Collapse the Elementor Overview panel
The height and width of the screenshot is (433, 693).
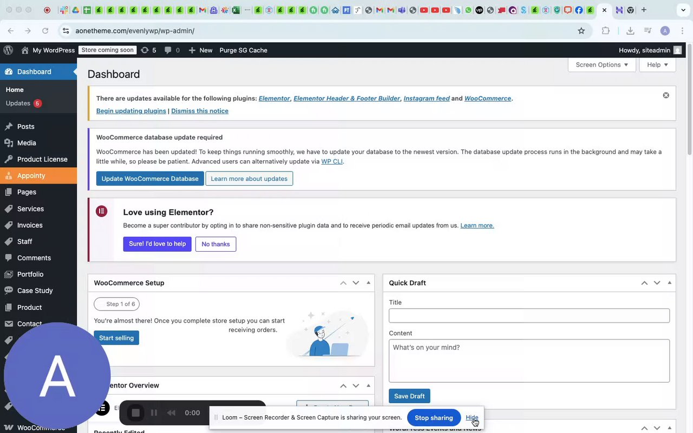pos(368,385)
